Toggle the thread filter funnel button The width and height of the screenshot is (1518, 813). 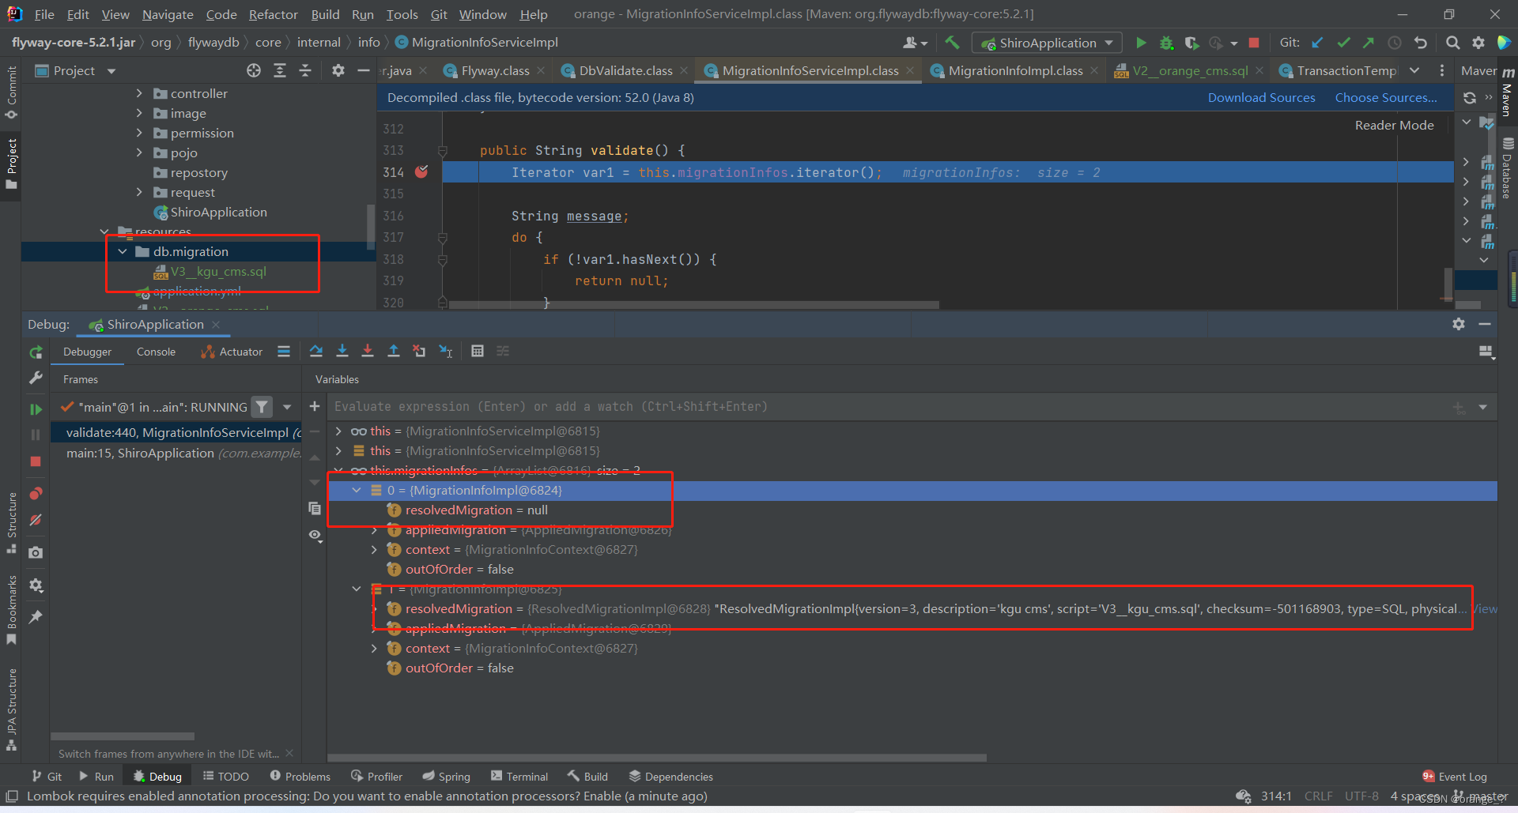(262, 407)
